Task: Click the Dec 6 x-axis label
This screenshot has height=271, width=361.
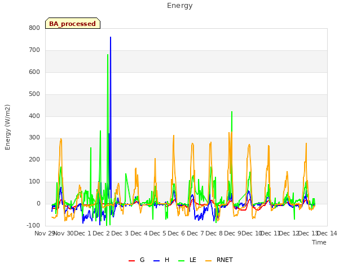Action: (176, 233)
